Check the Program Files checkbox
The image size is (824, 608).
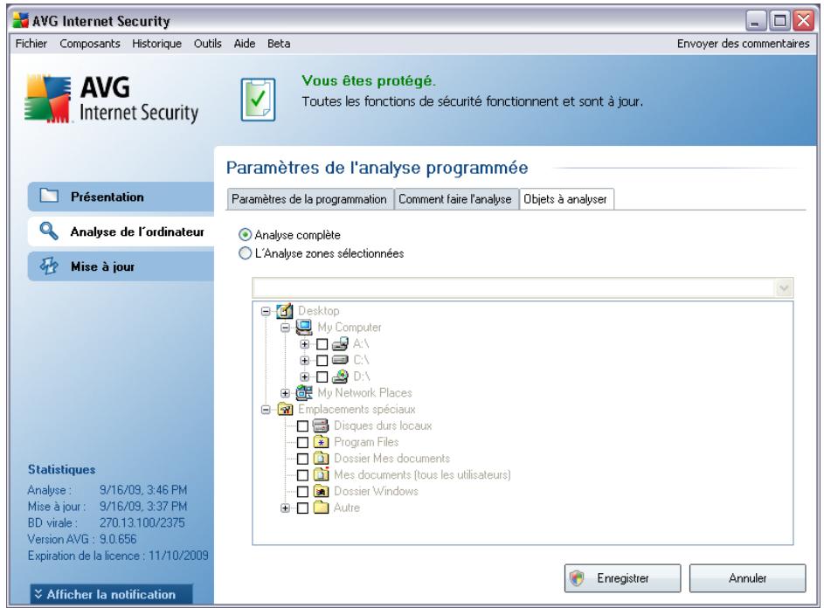click(x=302, y=442)
